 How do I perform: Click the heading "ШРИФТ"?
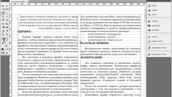click(x=24, y=32)
